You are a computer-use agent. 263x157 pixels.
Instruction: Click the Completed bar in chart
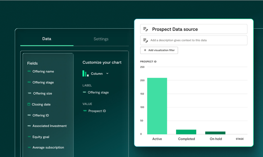(x=186, y=132)
